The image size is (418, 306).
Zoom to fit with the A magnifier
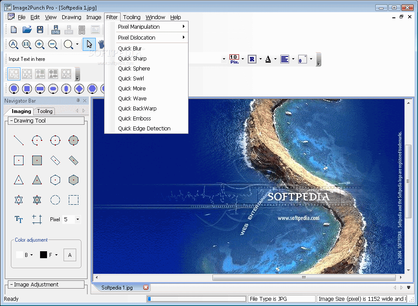tap(13, 44)
